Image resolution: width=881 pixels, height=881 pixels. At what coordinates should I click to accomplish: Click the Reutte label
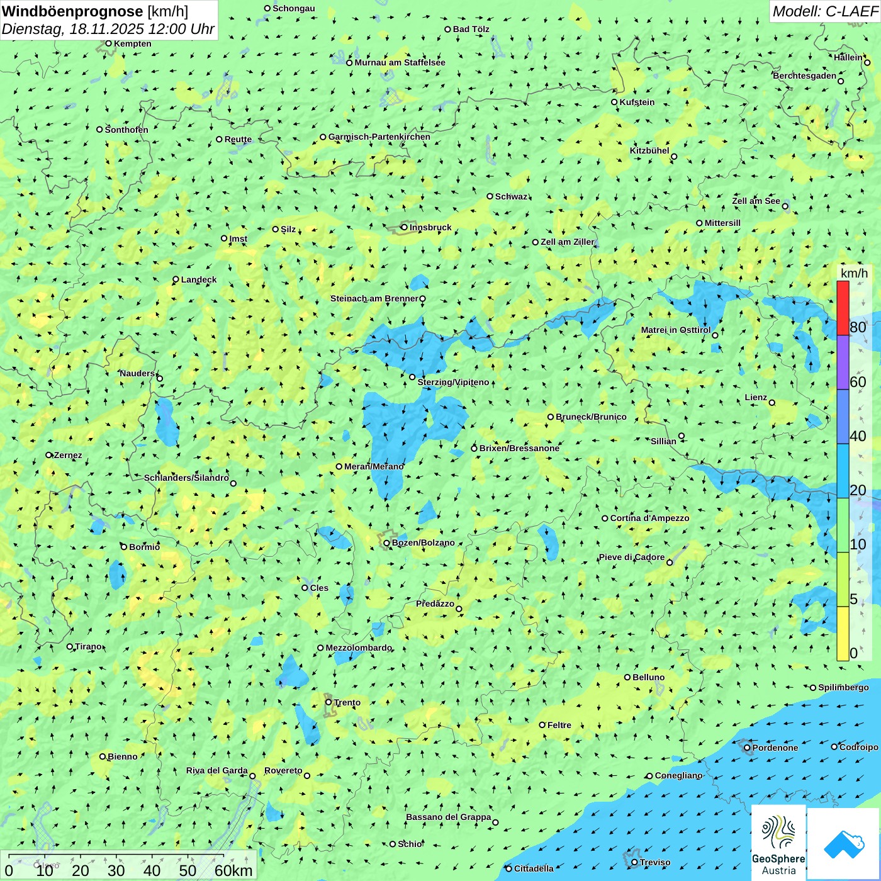(238, 140)
